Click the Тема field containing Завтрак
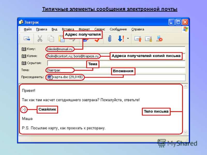This screenshot has height=155, width=207. (116, 70)
